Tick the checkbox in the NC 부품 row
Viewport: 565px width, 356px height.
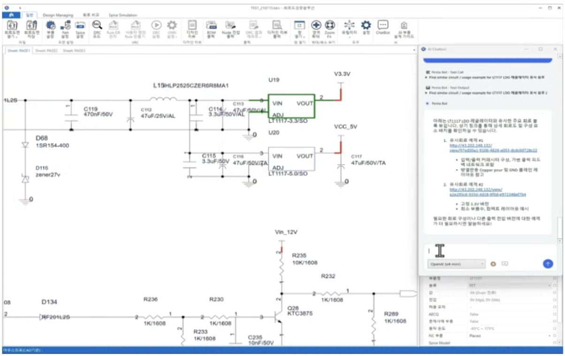pyautogui.click(x=554, y=336)
